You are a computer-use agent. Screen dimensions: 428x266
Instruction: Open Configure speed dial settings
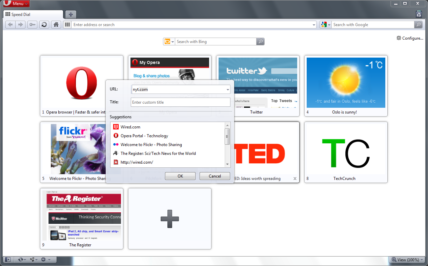pos(410,38)
